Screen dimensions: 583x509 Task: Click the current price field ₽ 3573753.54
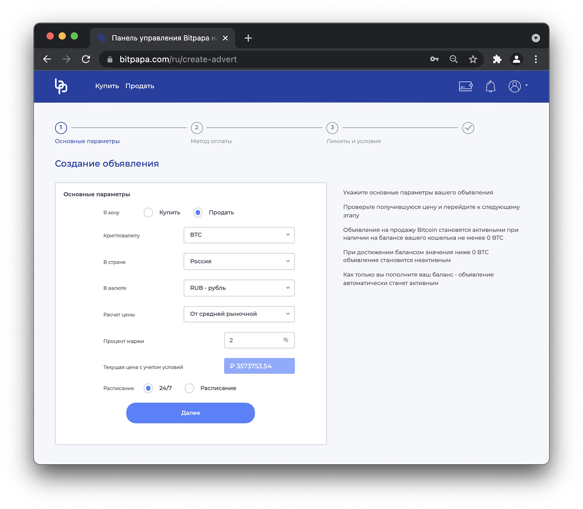[x=259, y=366]
